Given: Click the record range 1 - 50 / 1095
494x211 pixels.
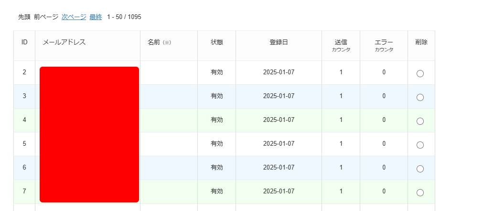Looking at the screenshot, I should point(124,17).
